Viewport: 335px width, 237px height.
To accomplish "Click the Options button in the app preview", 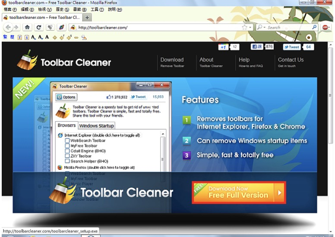I will click(66, 97).
